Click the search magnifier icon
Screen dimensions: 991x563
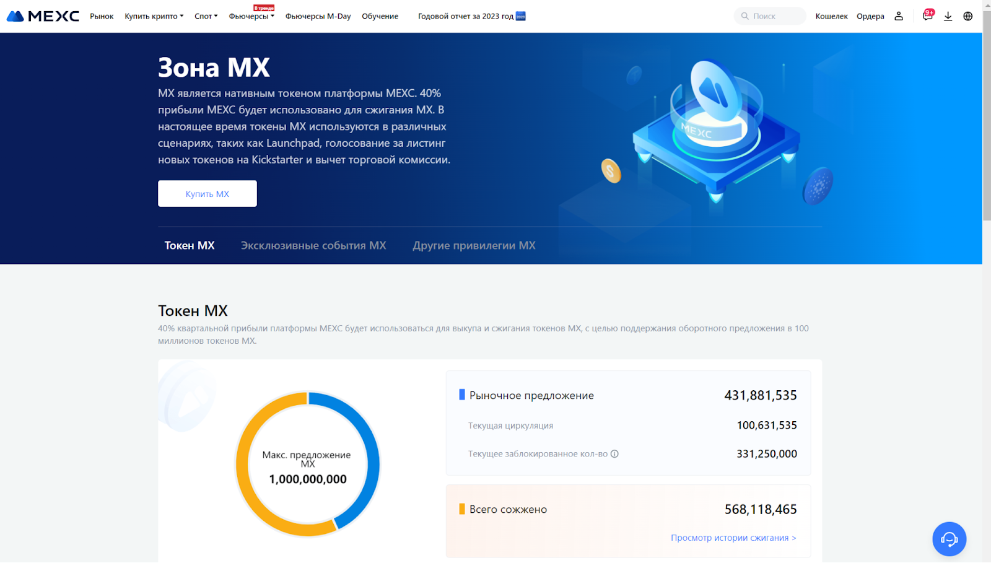745,16
